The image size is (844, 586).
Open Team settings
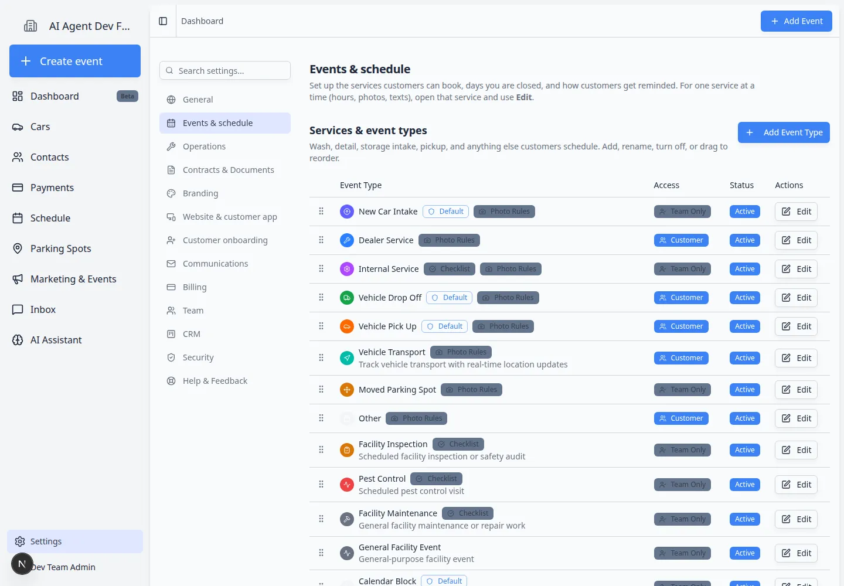225,311
